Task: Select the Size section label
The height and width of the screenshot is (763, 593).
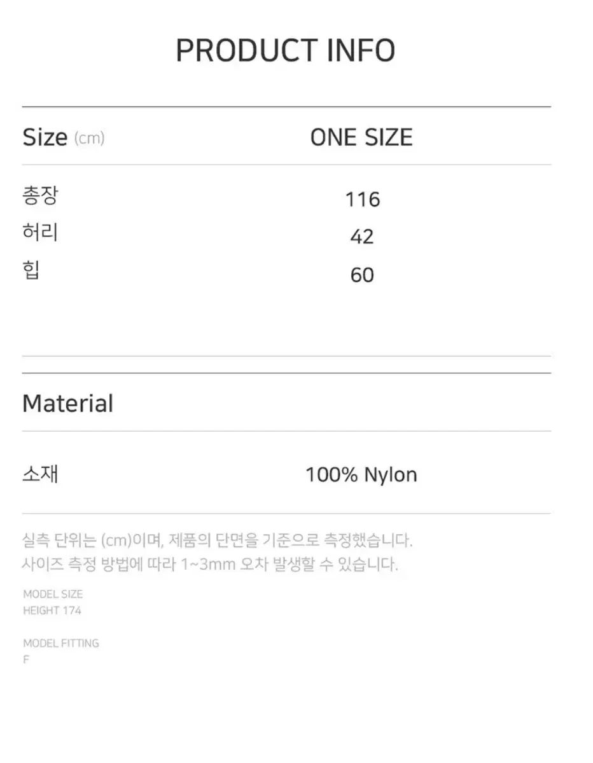Action: point(45,137)
